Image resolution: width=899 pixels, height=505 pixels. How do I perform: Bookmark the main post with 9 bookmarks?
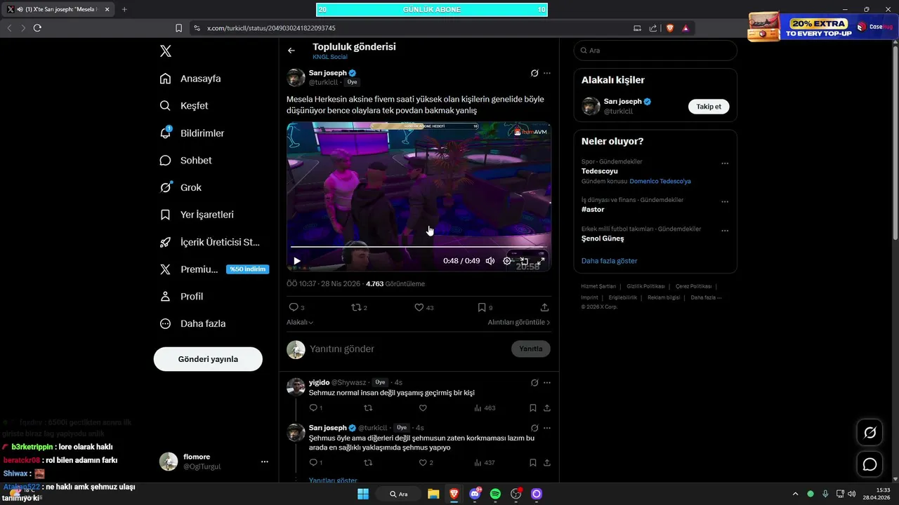coord(485,307)
